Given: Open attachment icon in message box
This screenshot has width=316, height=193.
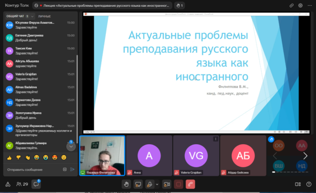Looking at the screenshot, I should [x=65, y=169].
